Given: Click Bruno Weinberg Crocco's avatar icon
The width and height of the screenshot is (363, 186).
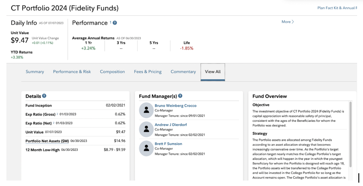Looking at the screenshot, I should click(x=146, y=110).
